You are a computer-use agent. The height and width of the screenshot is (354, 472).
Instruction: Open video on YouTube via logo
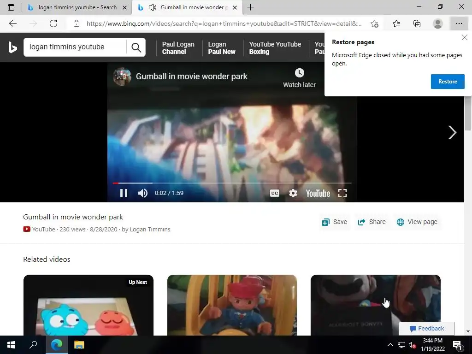(x=318, y=193)
